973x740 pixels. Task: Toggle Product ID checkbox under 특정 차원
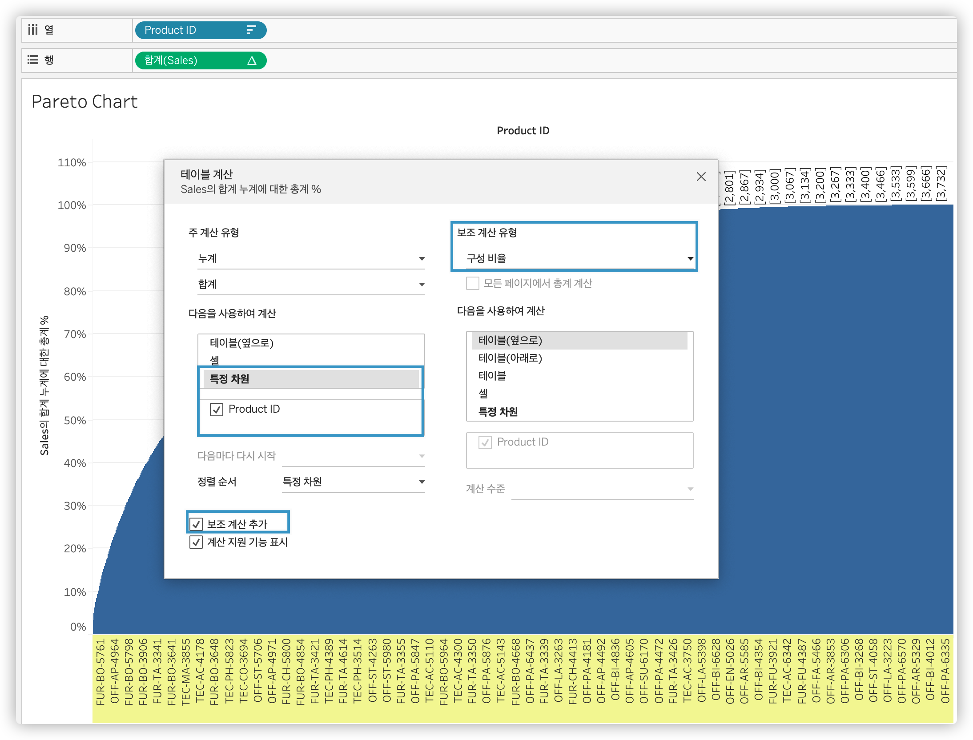point(217,409)
